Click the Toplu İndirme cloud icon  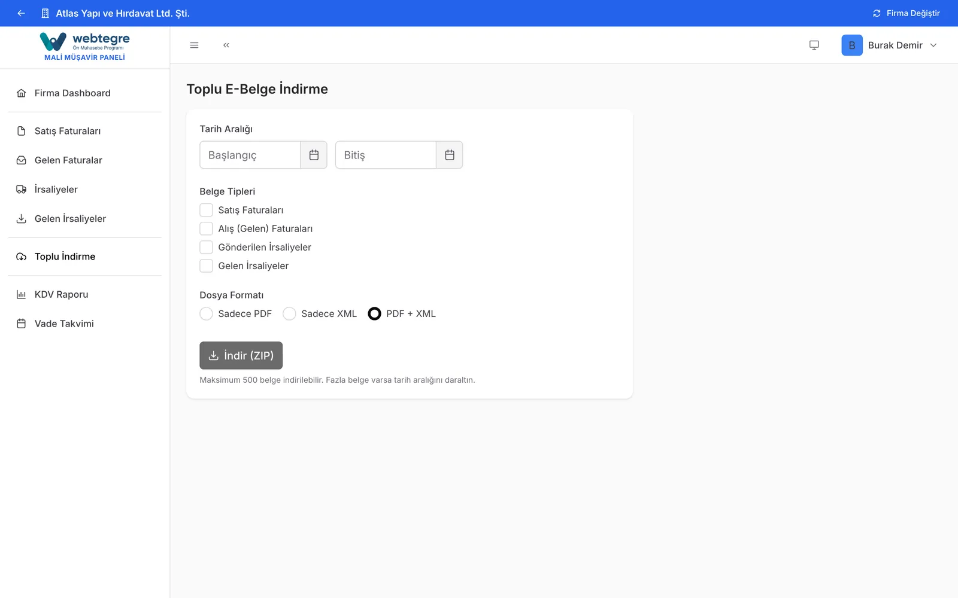[x=22, y=257]
